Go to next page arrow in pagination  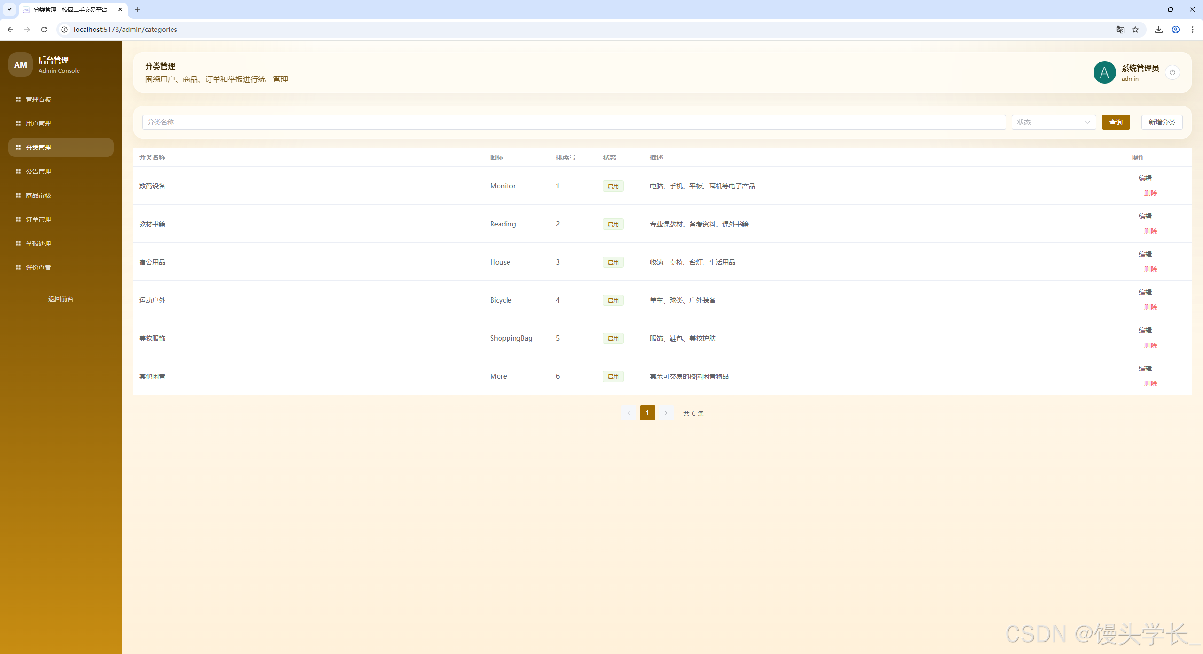[666, 413]
